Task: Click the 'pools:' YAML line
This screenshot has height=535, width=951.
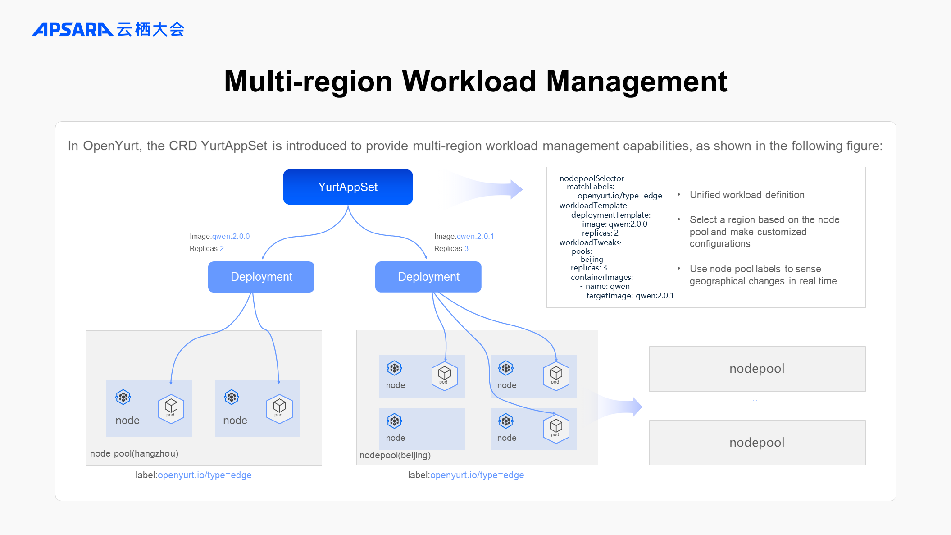Action: click(582, 251)
